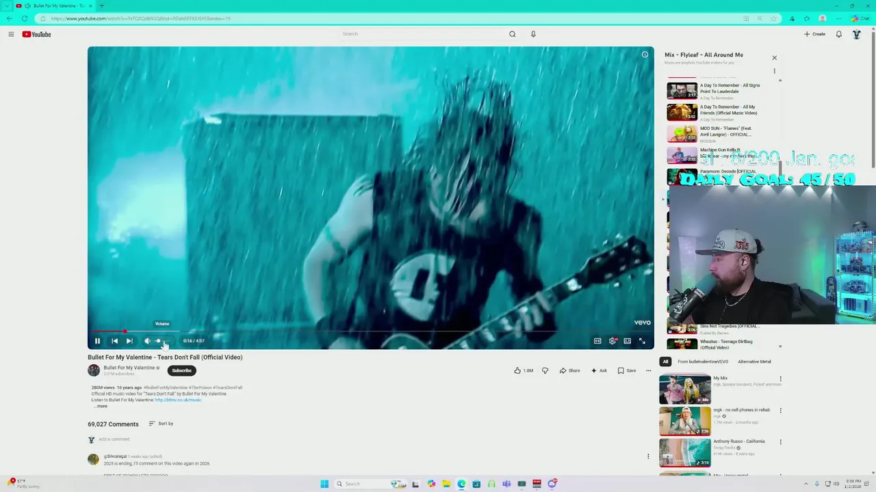Viewport: 876px width, 492px height.
Task: Toggle closed captions in player
Action: (x=597, y=341)
